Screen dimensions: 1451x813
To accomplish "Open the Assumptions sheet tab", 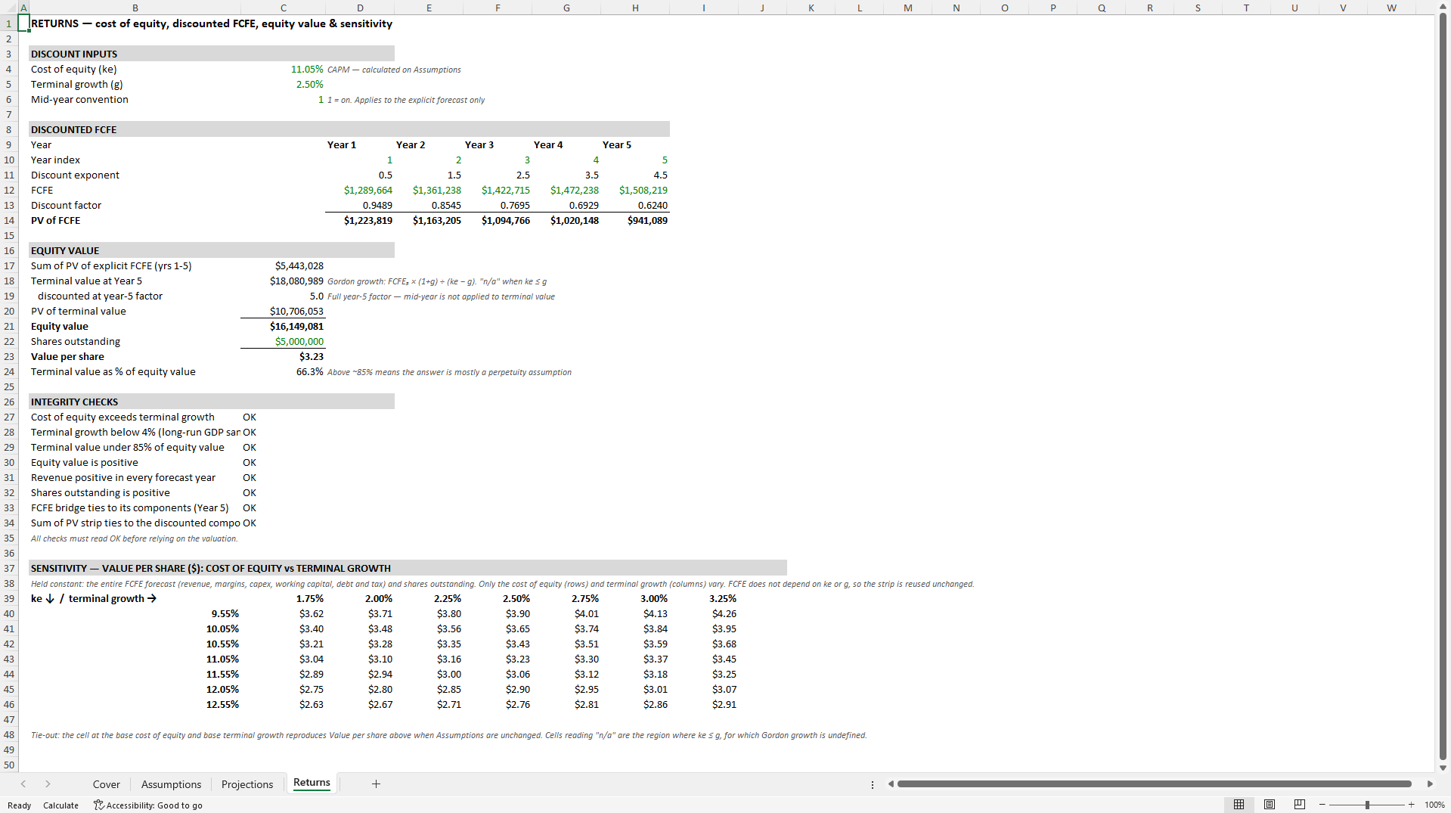I will [x=171, y=784].
